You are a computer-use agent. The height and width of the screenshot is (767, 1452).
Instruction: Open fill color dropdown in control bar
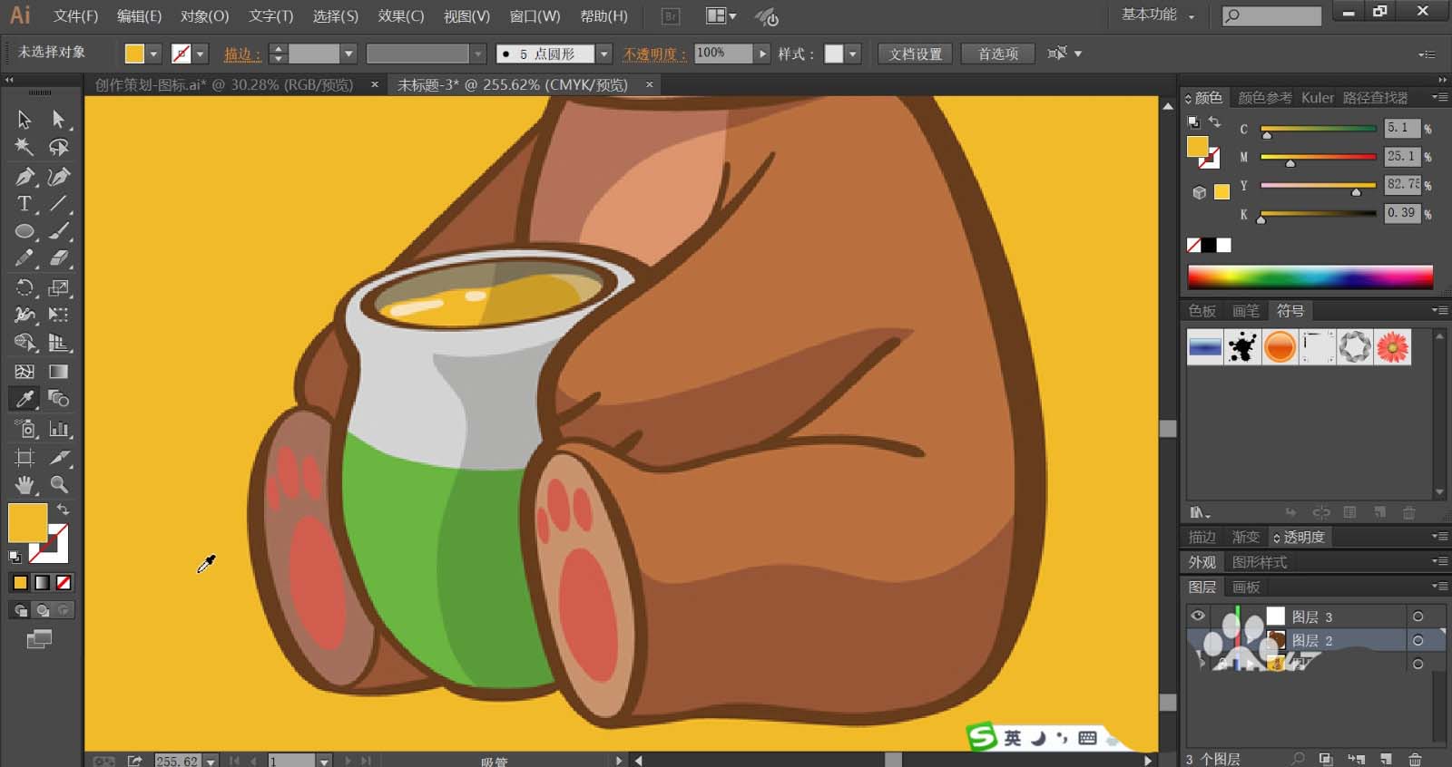[153, 53]
